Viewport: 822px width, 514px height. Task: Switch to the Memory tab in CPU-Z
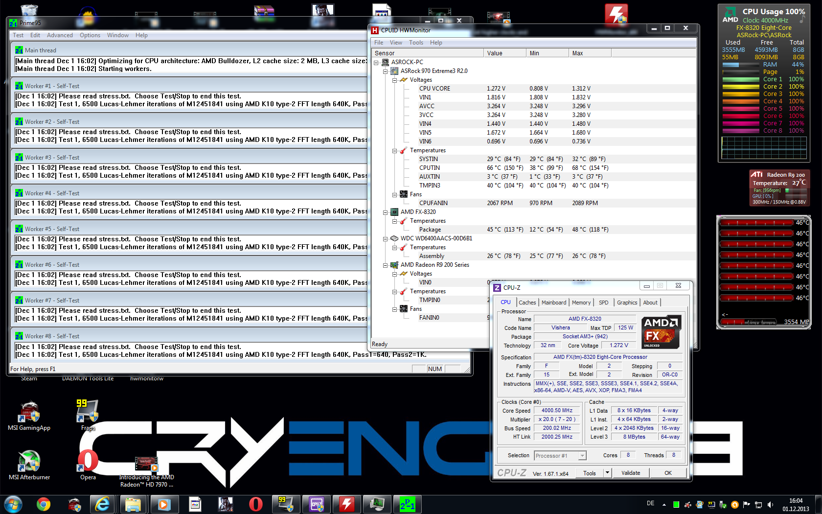(581, 303)
